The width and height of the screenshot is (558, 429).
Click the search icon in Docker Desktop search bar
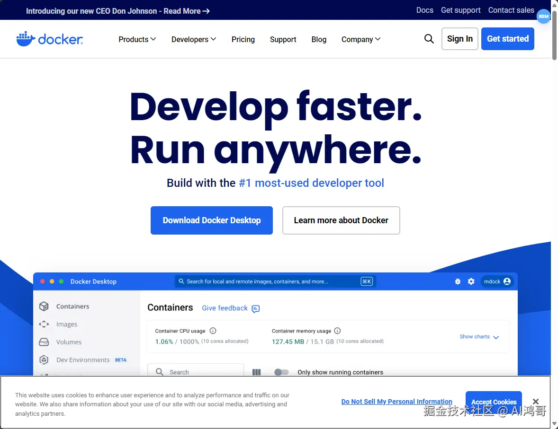pyautogui.click(x=181, y=281)
